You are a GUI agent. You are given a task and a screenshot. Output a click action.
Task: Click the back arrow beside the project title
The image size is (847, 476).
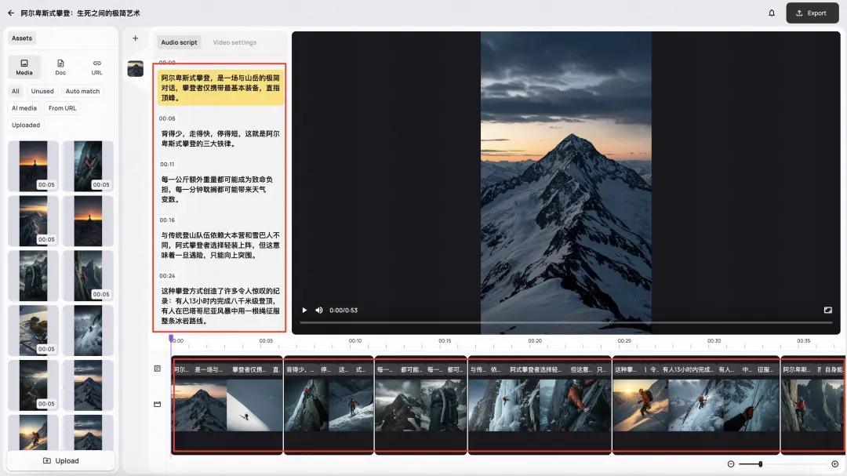click(11, 13)
